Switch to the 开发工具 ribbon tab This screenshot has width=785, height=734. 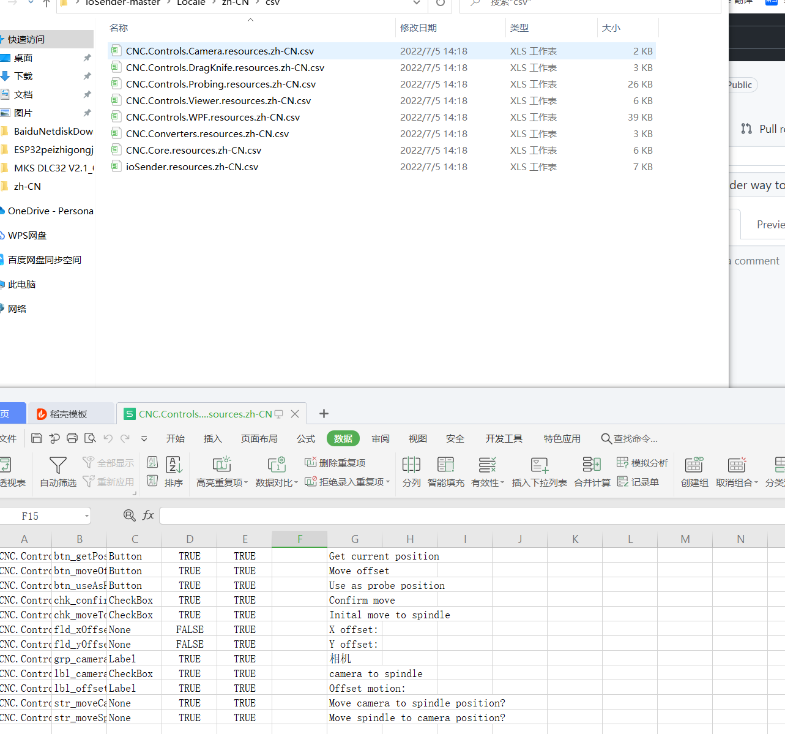coord(504,438)
